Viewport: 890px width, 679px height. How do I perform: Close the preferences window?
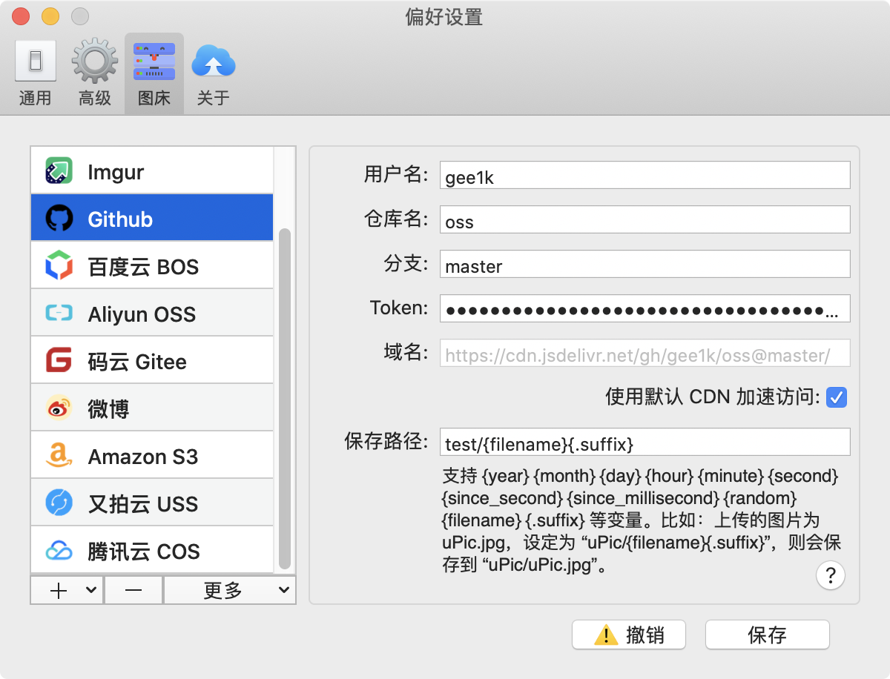pos(22,16)
